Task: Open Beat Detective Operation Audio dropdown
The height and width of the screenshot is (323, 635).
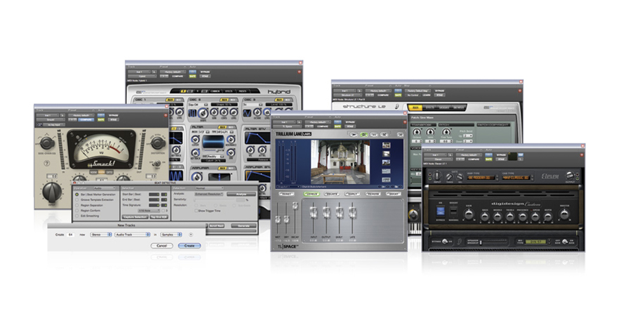Action: coord(105,188)
